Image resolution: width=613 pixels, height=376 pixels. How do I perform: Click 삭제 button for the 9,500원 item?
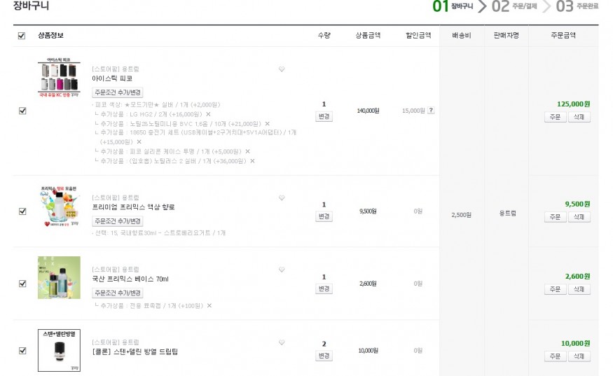[x=579, y=217]
